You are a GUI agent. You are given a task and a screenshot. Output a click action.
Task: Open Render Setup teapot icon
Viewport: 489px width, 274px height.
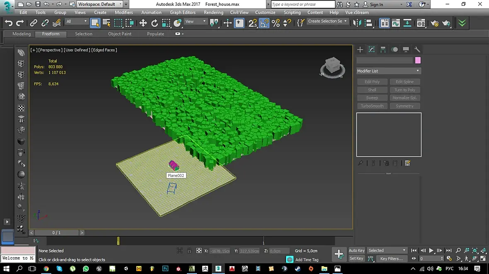click(434, 23)
